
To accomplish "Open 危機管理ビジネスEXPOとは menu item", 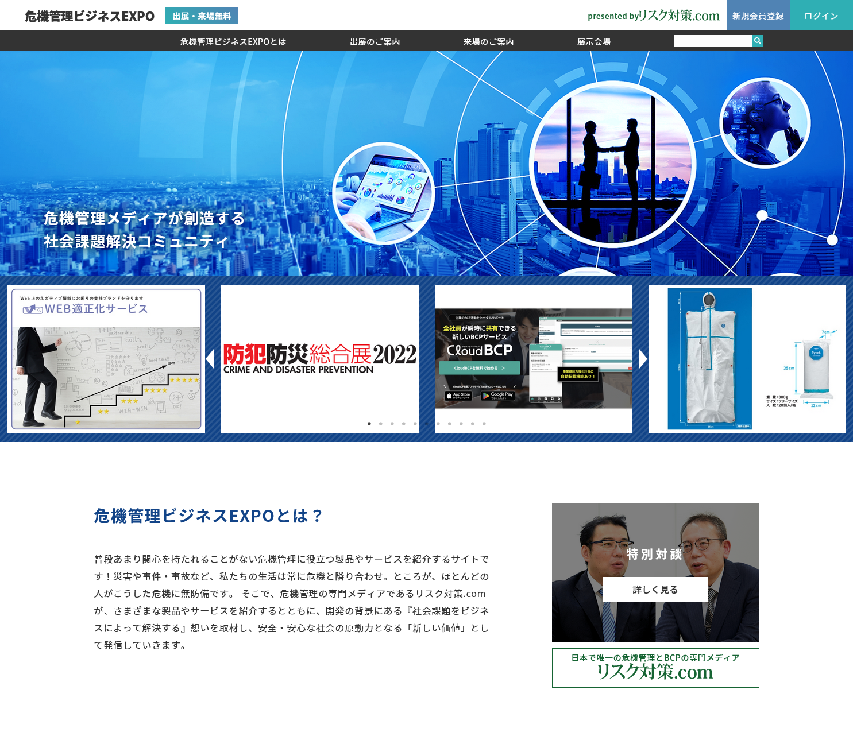I will (233, 41).
